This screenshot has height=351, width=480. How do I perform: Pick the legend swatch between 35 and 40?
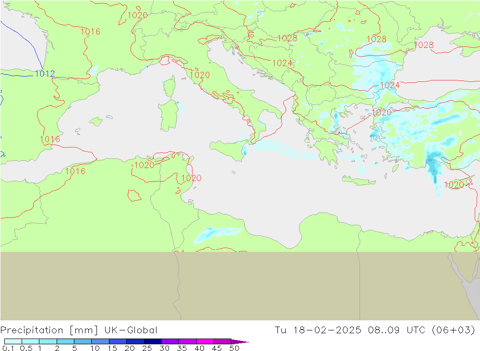(188, 341)
